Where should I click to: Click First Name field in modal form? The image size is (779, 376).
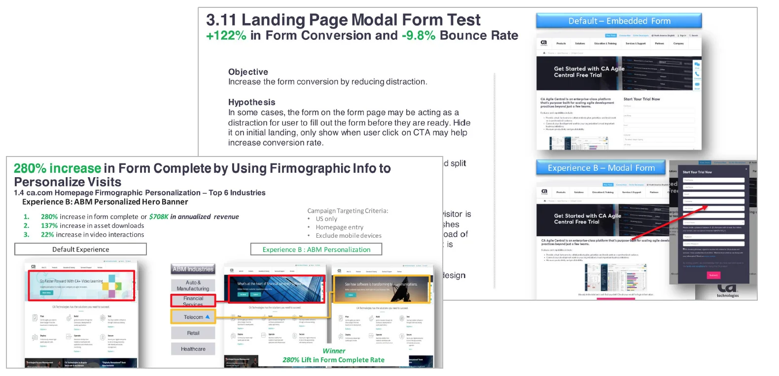(713, 180)
